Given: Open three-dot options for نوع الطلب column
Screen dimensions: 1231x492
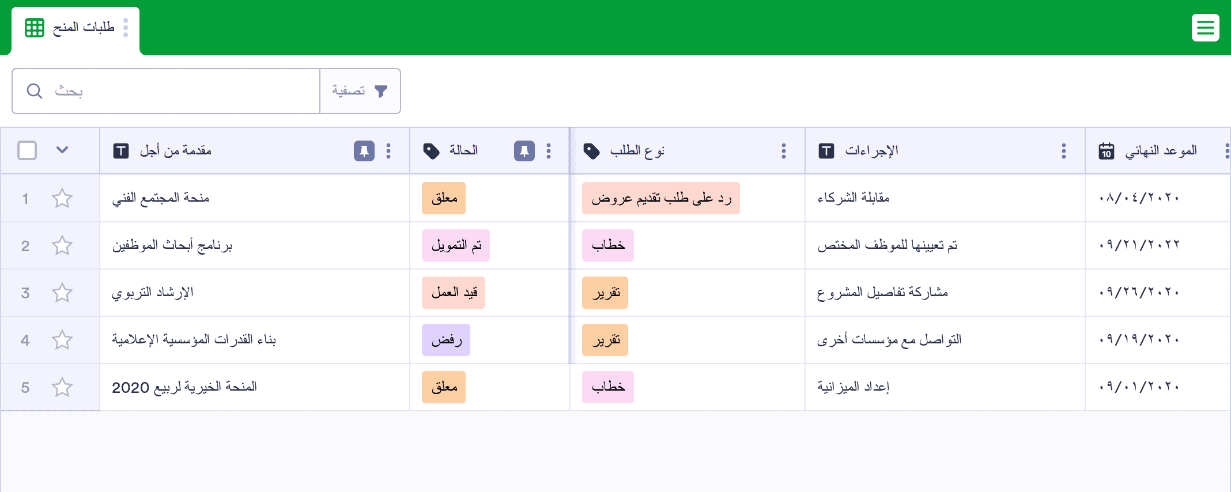Looking at the screenshot, I should (x=783, y=151).
